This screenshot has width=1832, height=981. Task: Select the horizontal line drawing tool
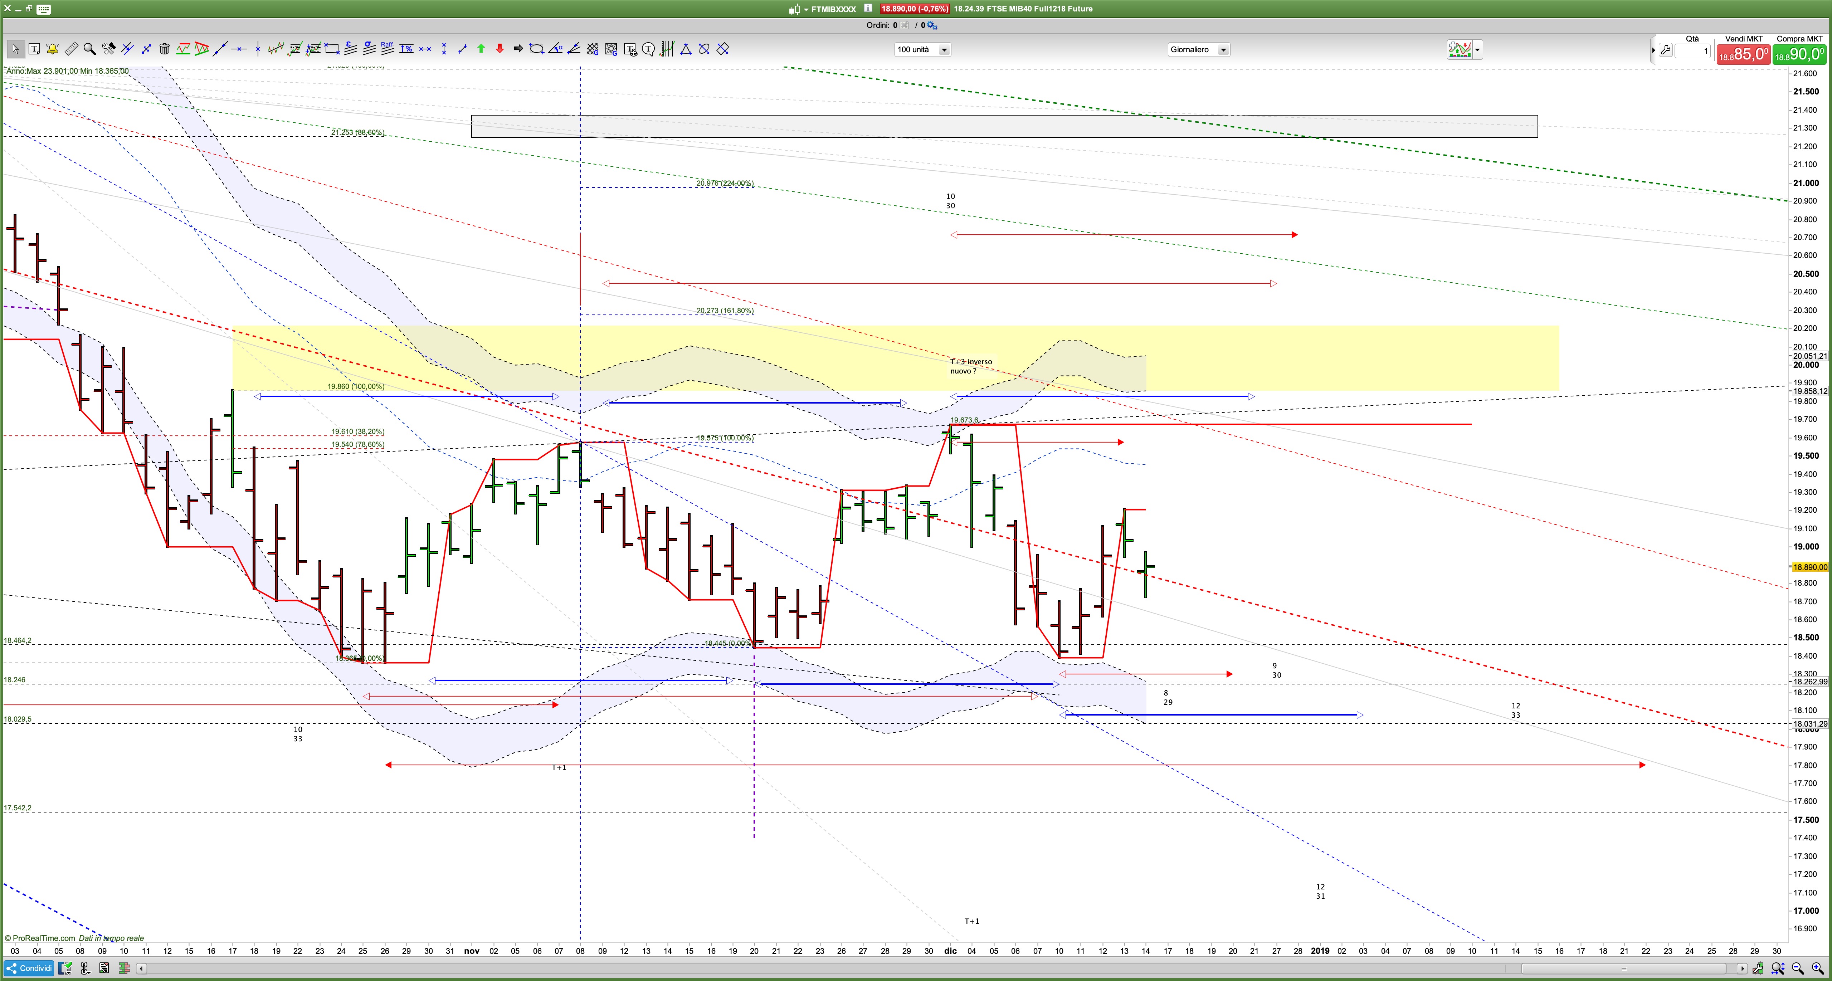coord(239,49)
